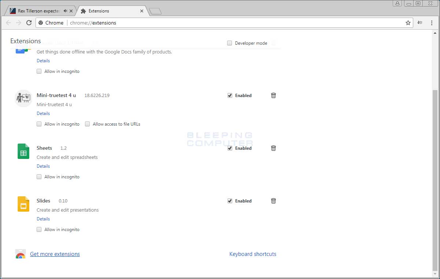The width and height of the screenshot is (440, 279).
Task: Go back using the browser Back arrow
Action: pyautogui.click(x=8, y=23)
